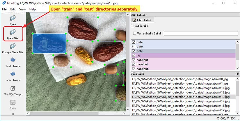Image resolution: width=240 pixels, height=121 pixels.
Task: Enable the difficult checkbox
Action: 133,25
